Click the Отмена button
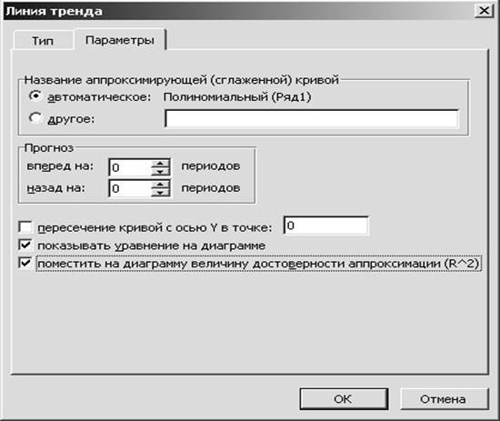Viewport: 500px width, 421px height. [444, 398]
